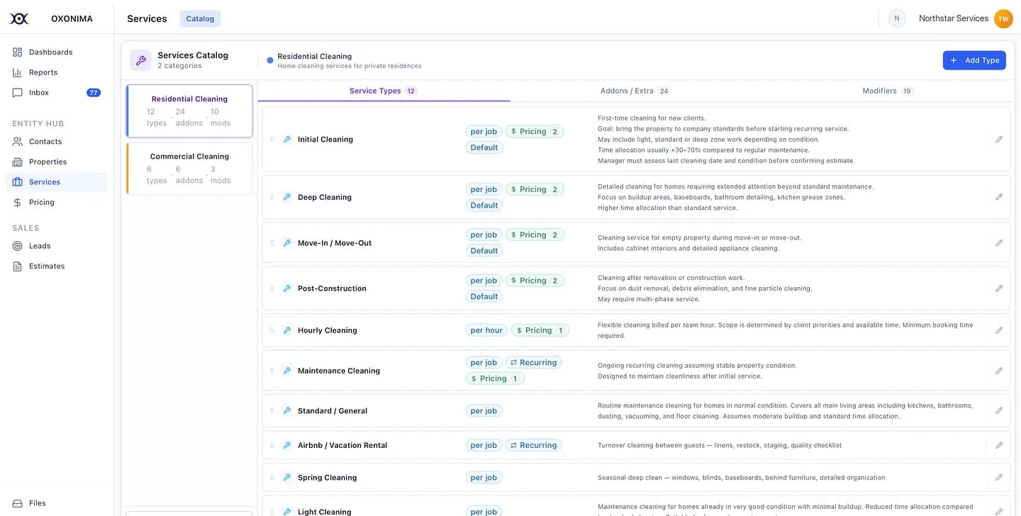Select the Residential Cleaning category card
1021x516 pixels.
189,111
